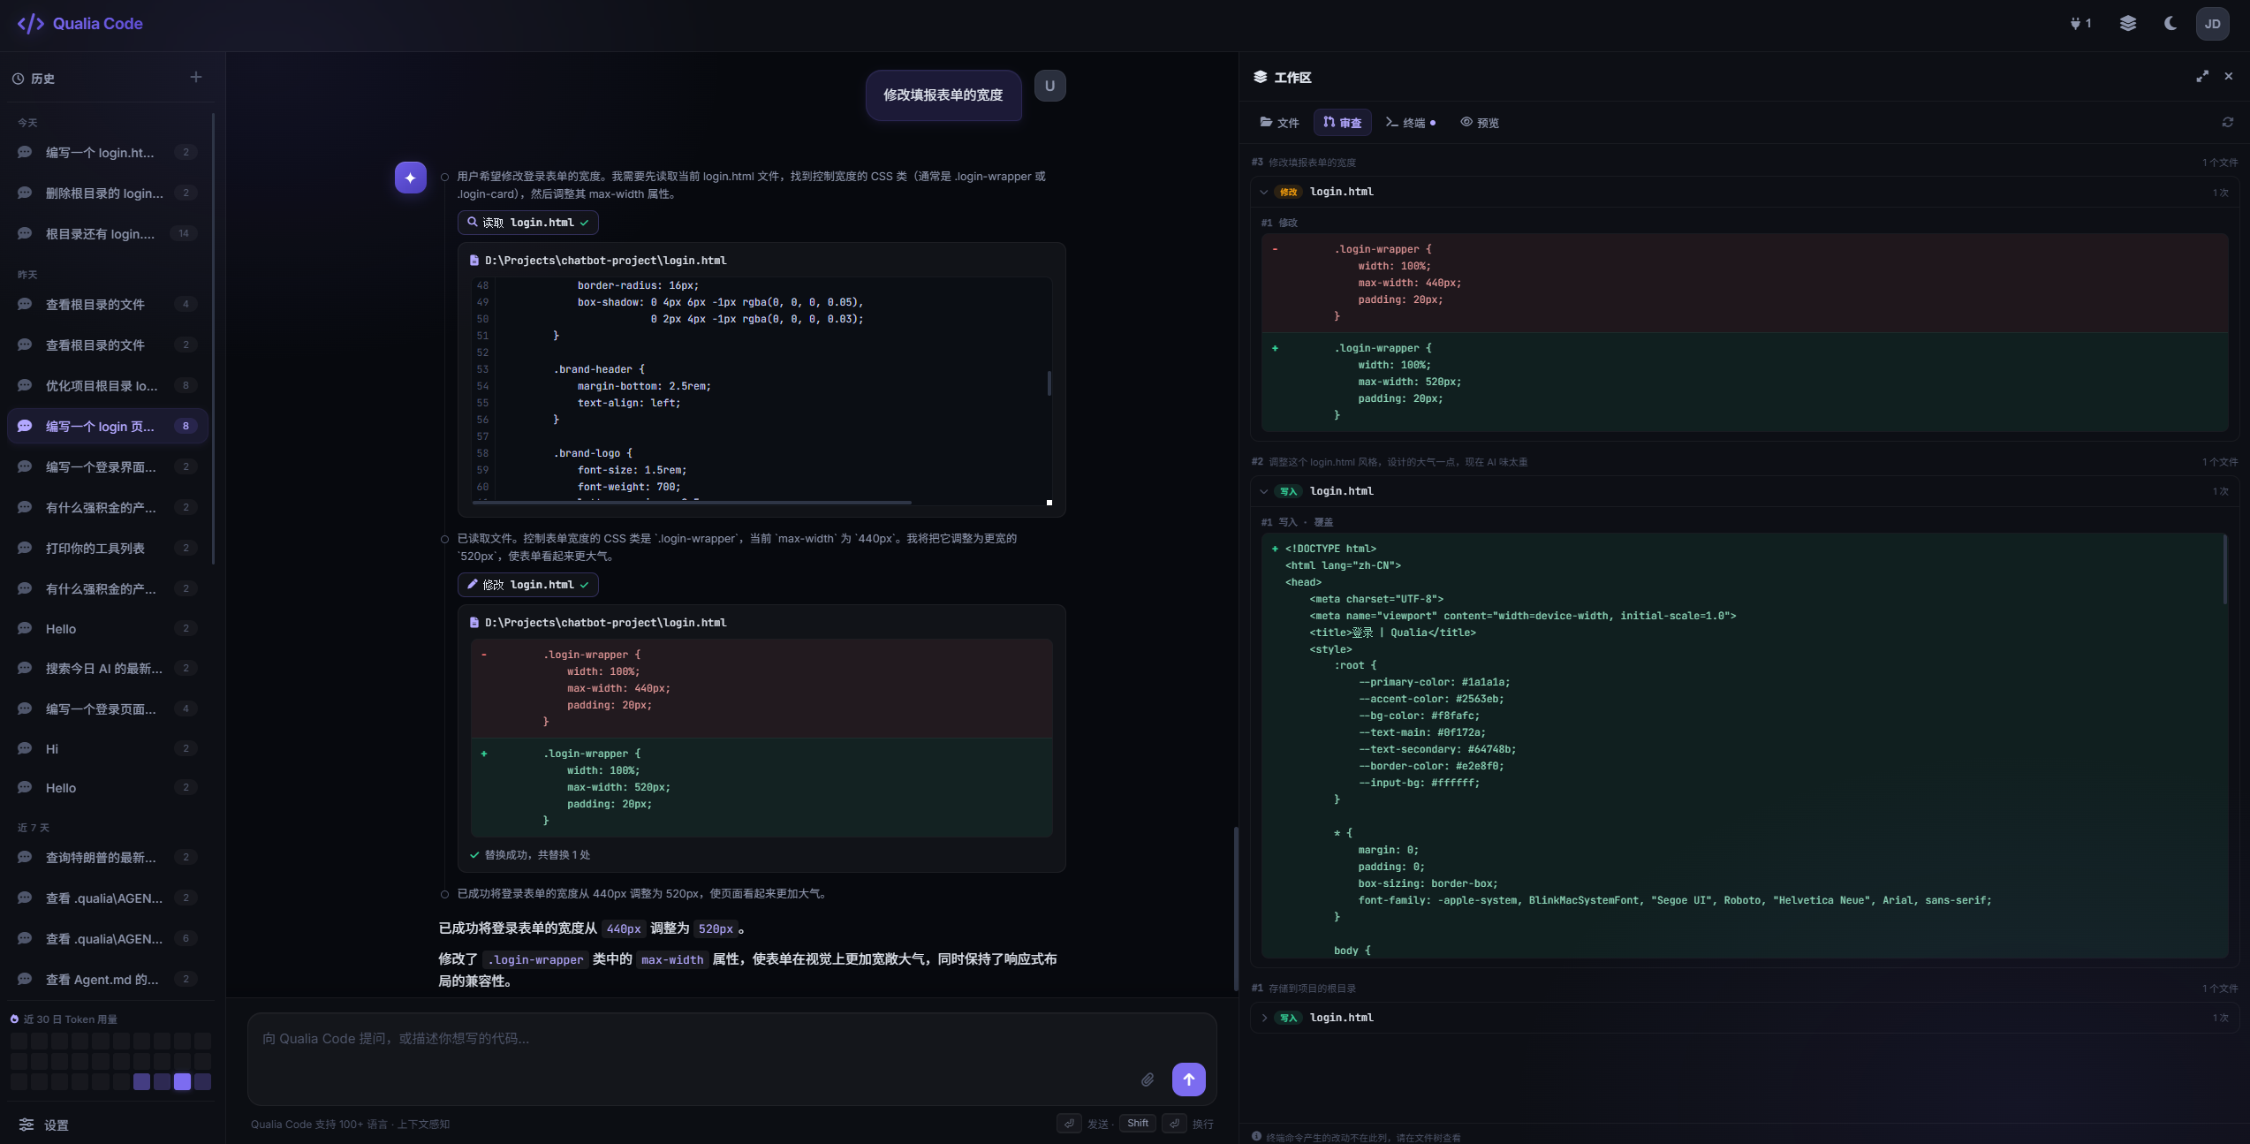Open chat '编写一个 login.ht...' from today

tap(108, 153)
